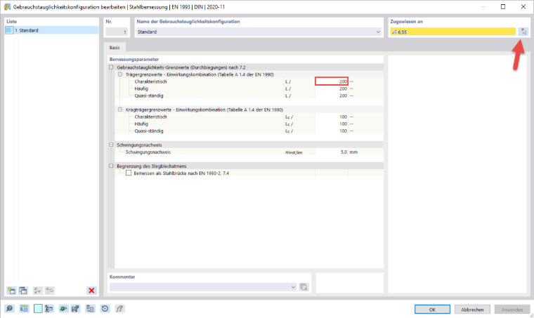The image size is (534, 318).
Task: Click the reset circular arrow icon
Action: (105, 308)
